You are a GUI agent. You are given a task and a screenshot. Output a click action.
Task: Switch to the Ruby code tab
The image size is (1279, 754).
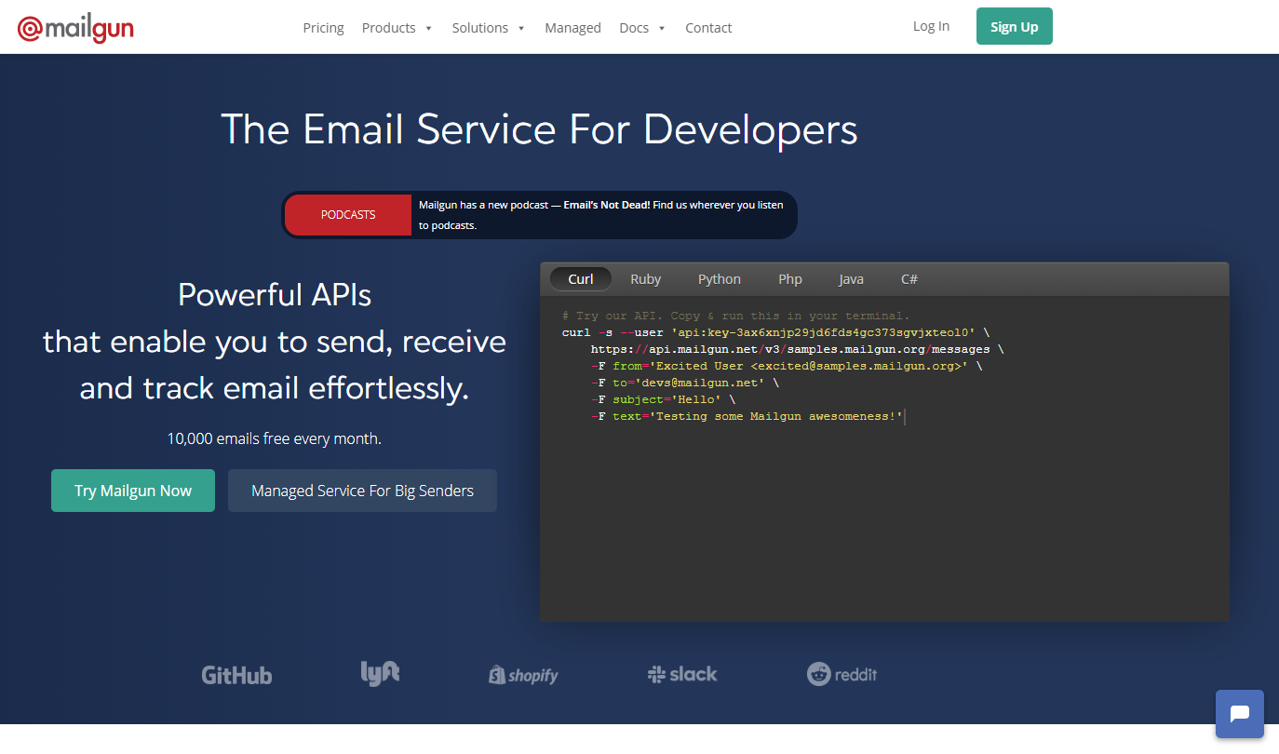(x=645, y=279)
